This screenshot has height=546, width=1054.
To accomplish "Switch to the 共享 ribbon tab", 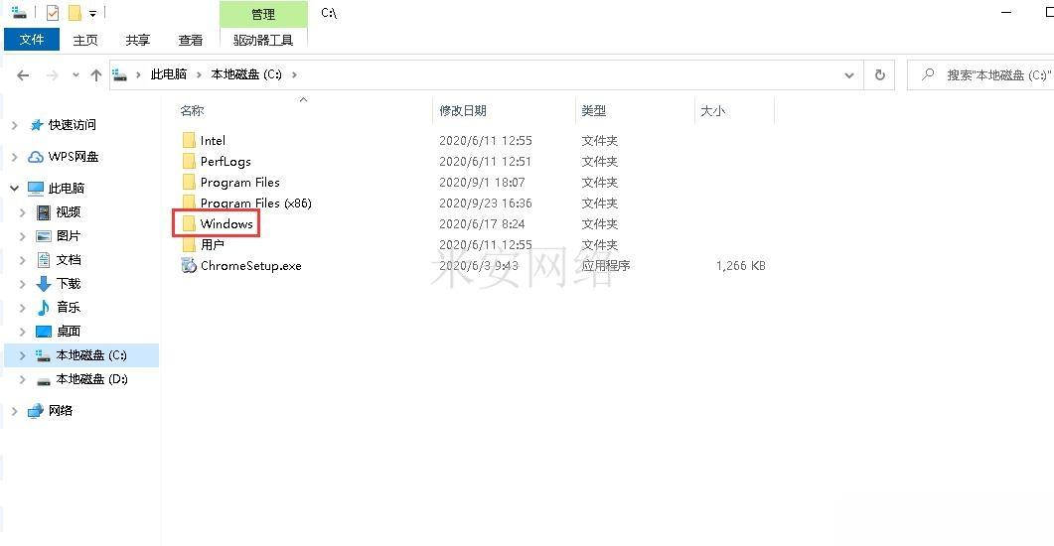I will 138,41.
